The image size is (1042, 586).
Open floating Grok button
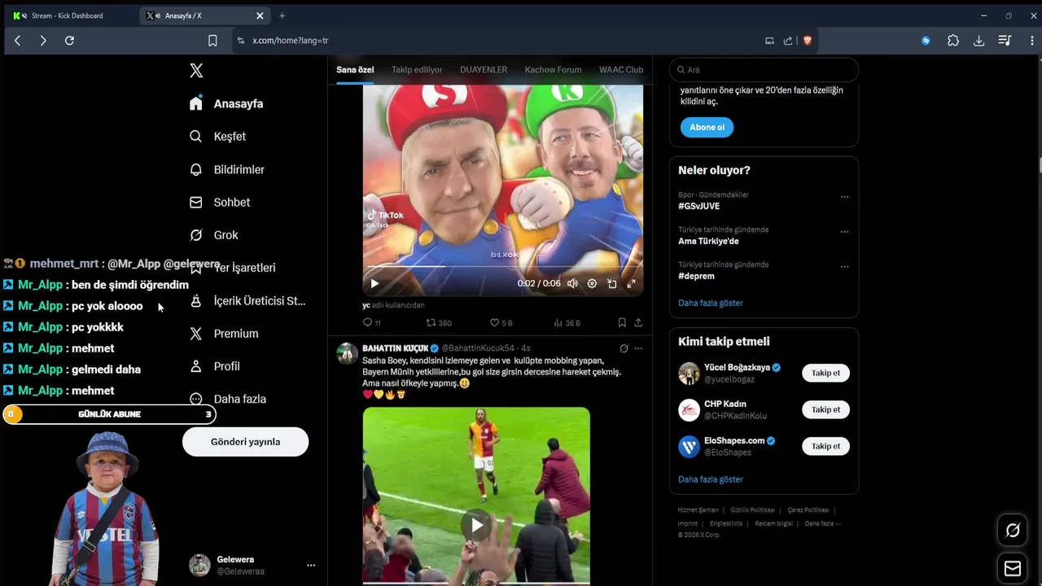1013,531
